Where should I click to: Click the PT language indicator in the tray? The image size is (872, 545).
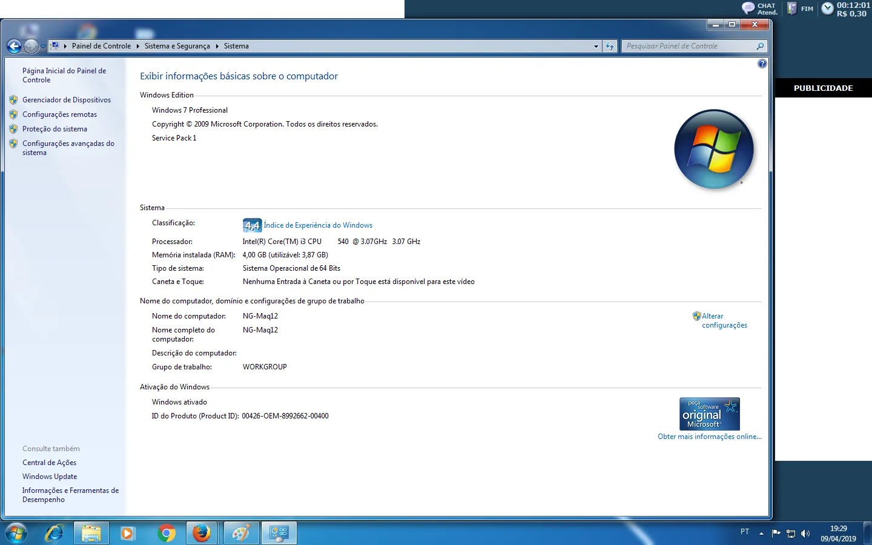tap(745, 532)
